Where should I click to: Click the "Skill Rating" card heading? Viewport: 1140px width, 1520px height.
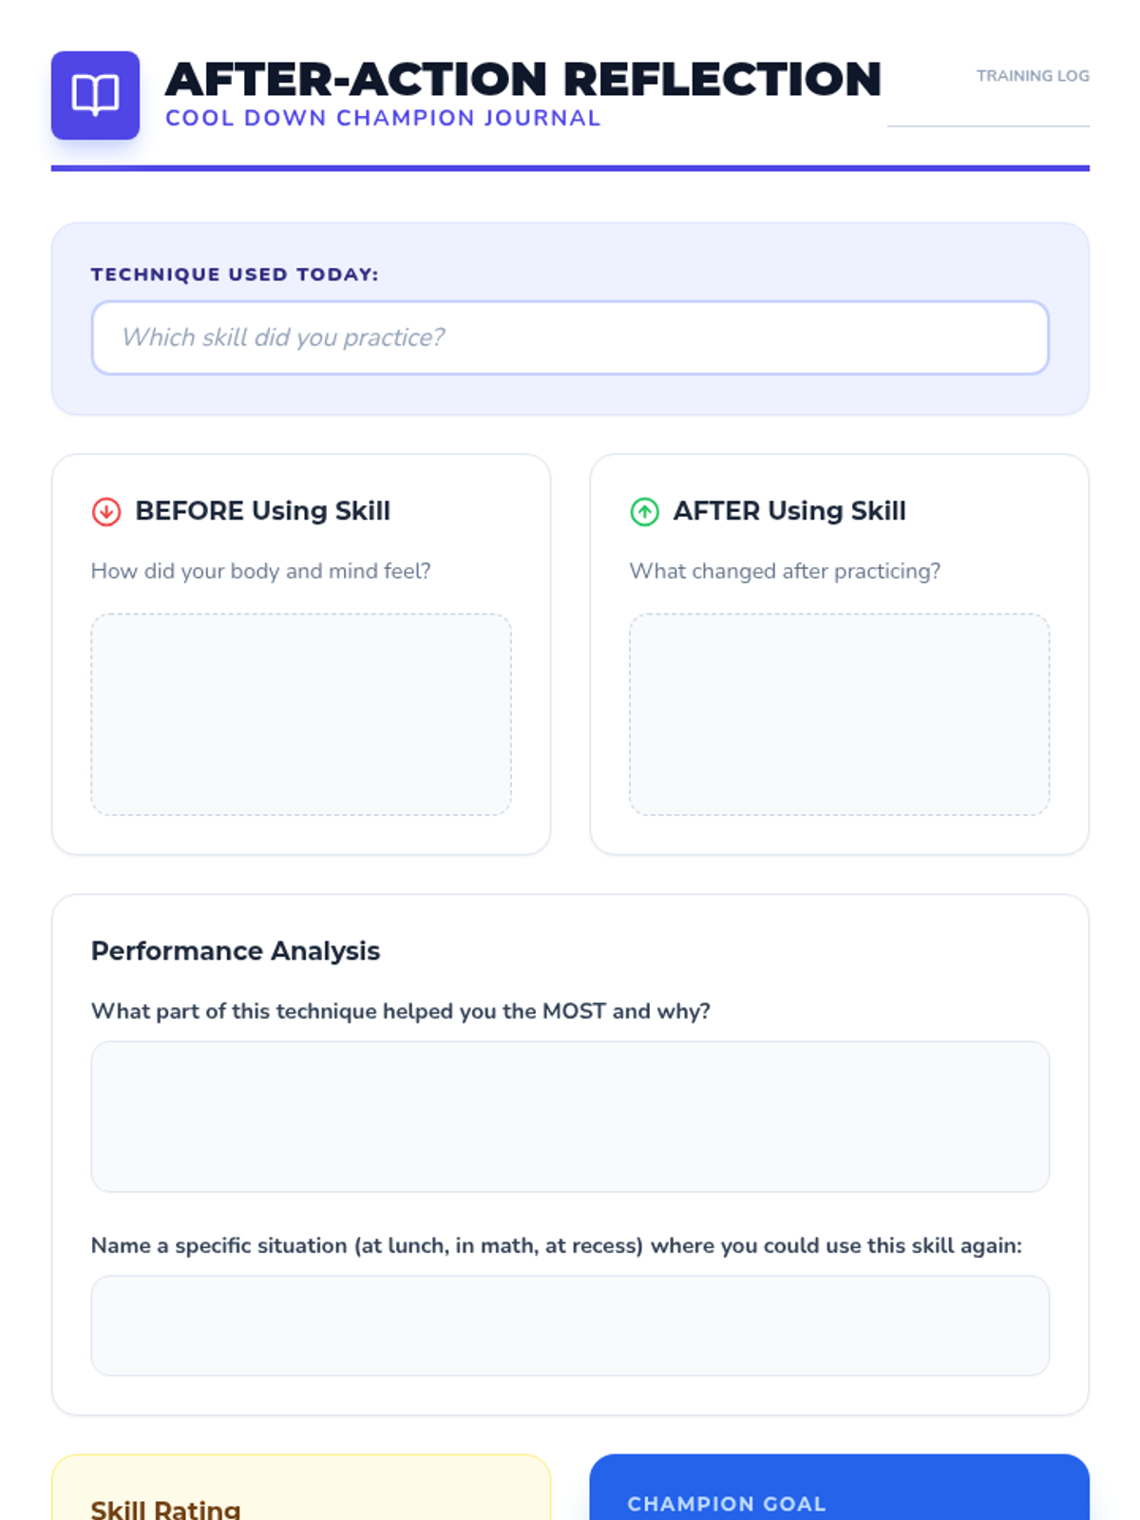click(165, 1509)
